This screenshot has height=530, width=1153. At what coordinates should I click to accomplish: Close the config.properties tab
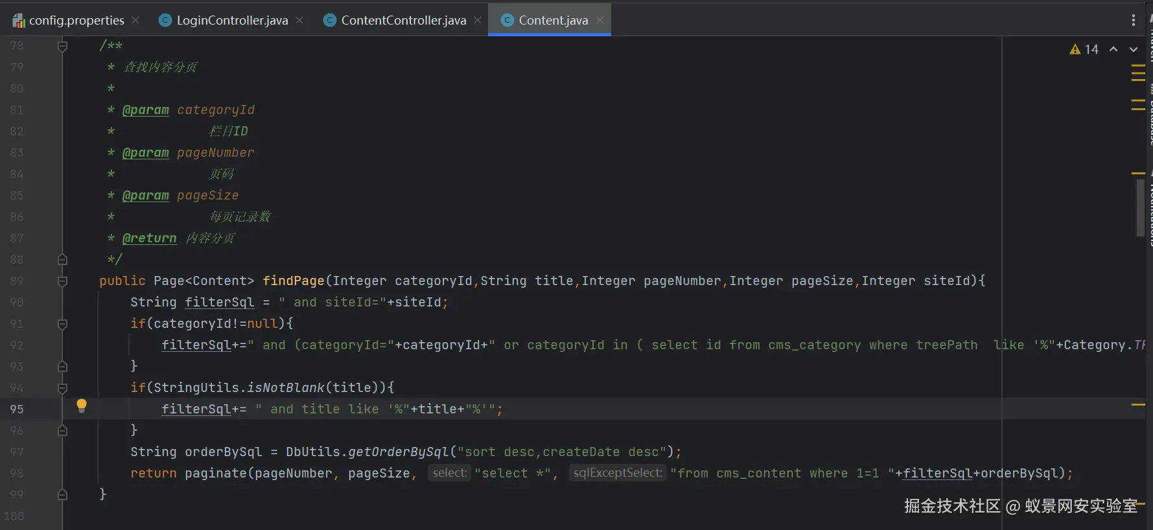(x=135, y=20)
